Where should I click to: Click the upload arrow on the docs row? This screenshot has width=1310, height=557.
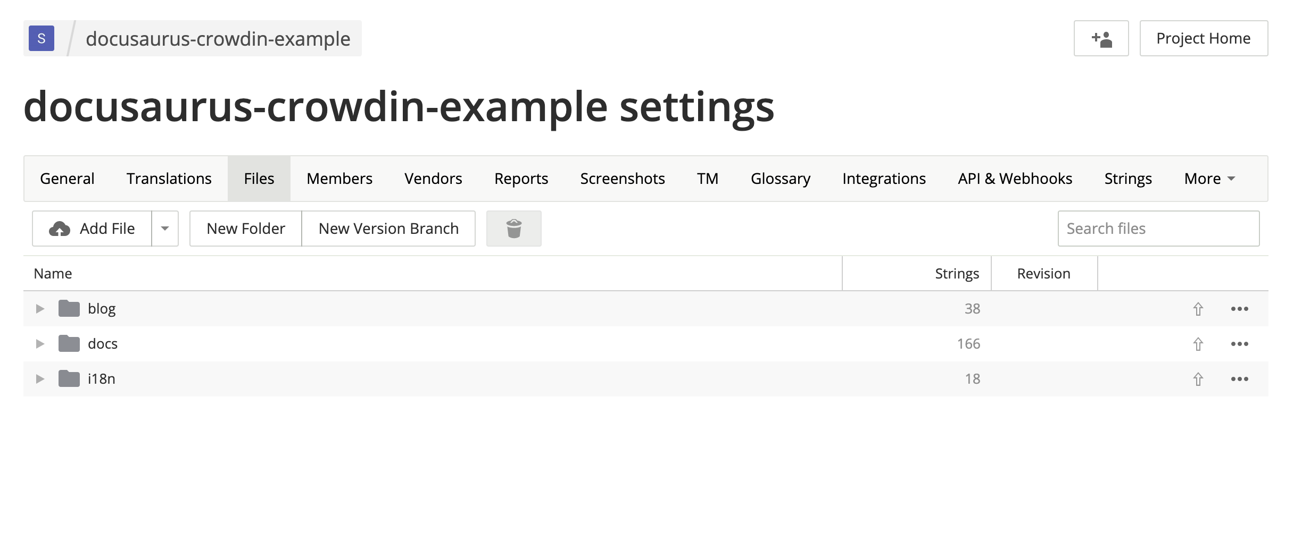(x=1198, y=343)
